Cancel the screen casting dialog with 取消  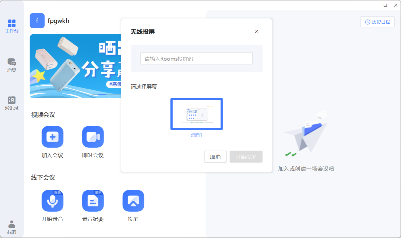click(x=215, y=156)
